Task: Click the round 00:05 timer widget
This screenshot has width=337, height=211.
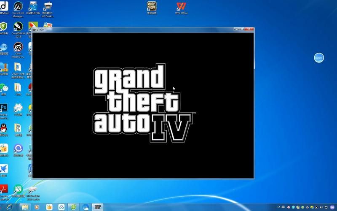Action: (319, 58)
